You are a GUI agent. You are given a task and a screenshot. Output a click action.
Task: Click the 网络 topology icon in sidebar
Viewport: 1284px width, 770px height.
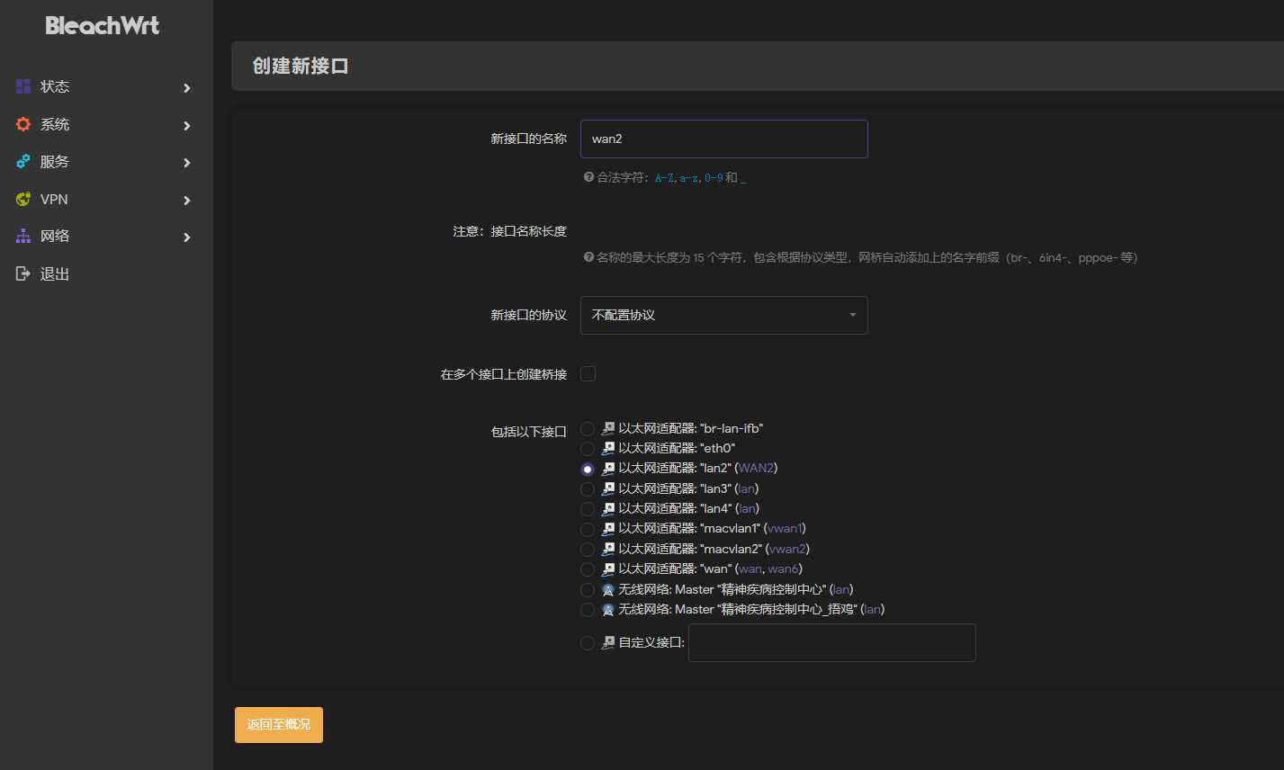[x=23, y=236]
